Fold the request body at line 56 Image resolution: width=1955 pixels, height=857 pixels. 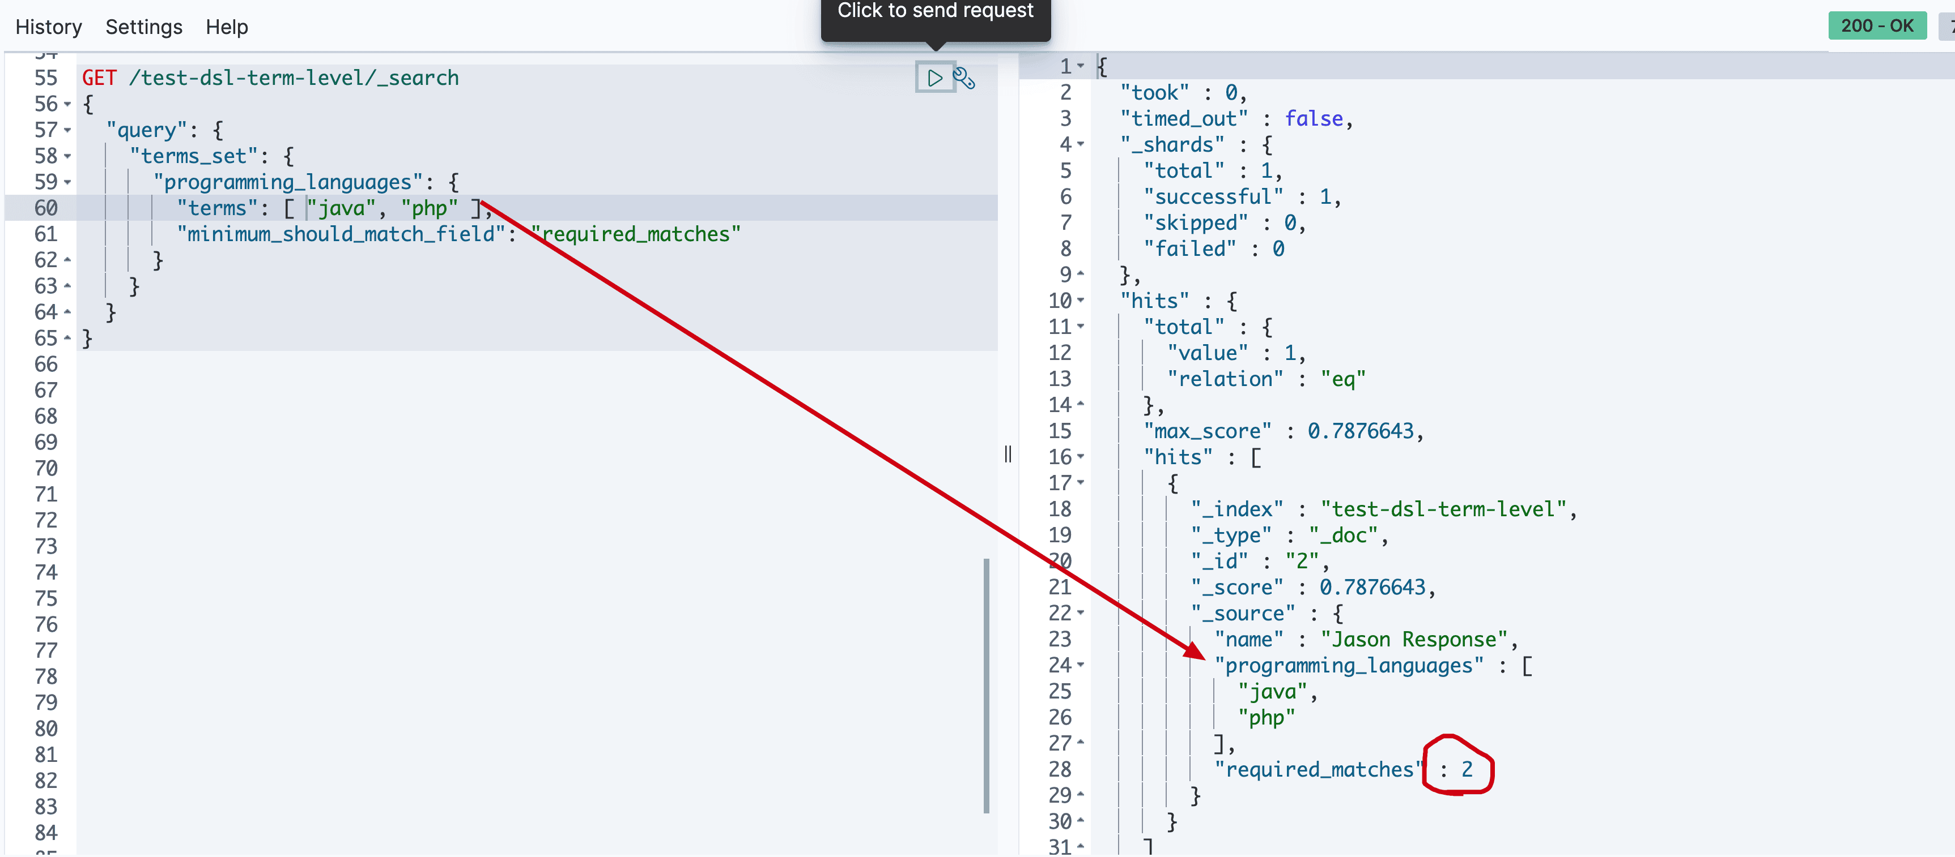pos(67,104)
